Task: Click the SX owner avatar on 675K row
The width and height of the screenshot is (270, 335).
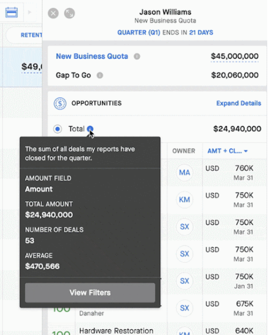Action: tap(184, 308)
